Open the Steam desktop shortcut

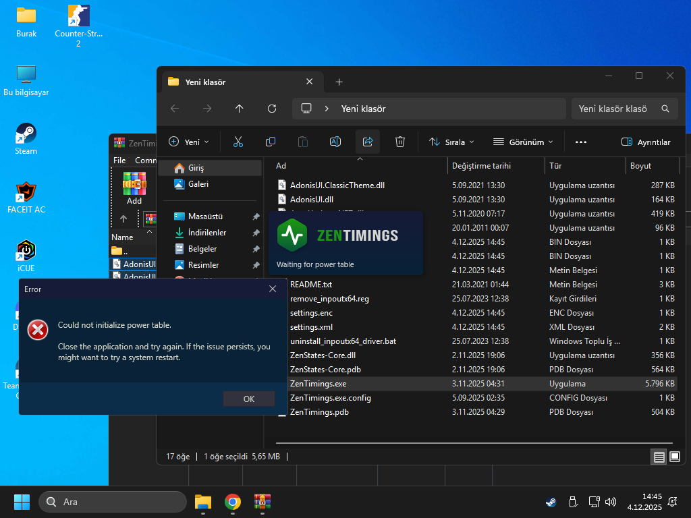tap(26, 139)
